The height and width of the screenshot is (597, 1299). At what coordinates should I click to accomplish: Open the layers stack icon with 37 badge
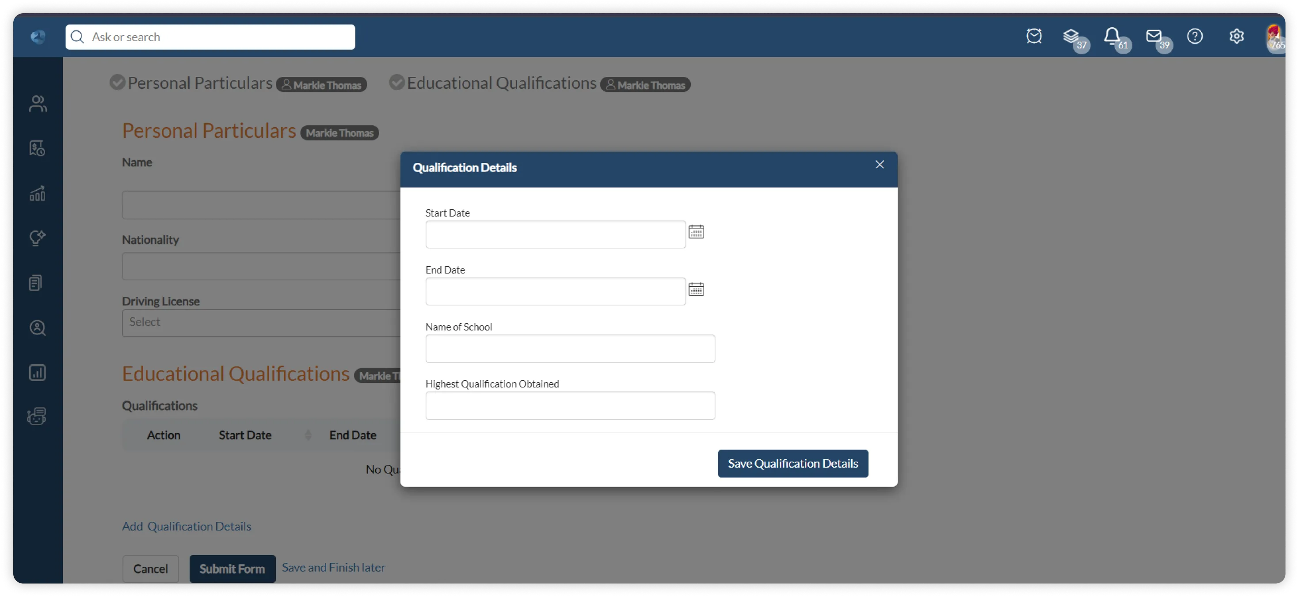[x=1070, y=36]
